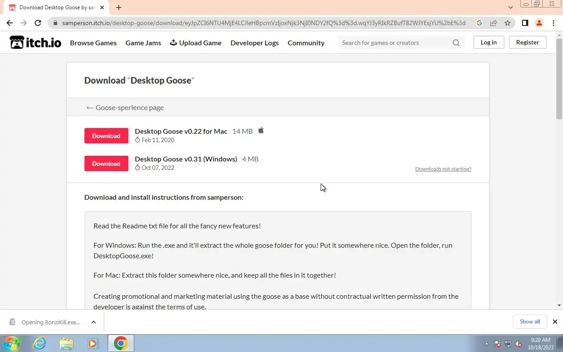Click the page vertical scrollbar thumb

click(559, 78)
